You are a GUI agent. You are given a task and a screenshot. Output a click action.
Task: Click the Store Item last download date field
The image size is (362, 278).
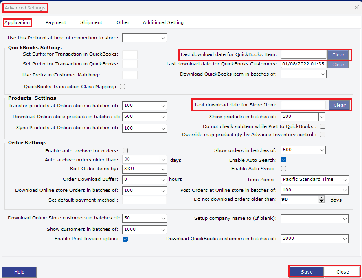tap(303, 105)
